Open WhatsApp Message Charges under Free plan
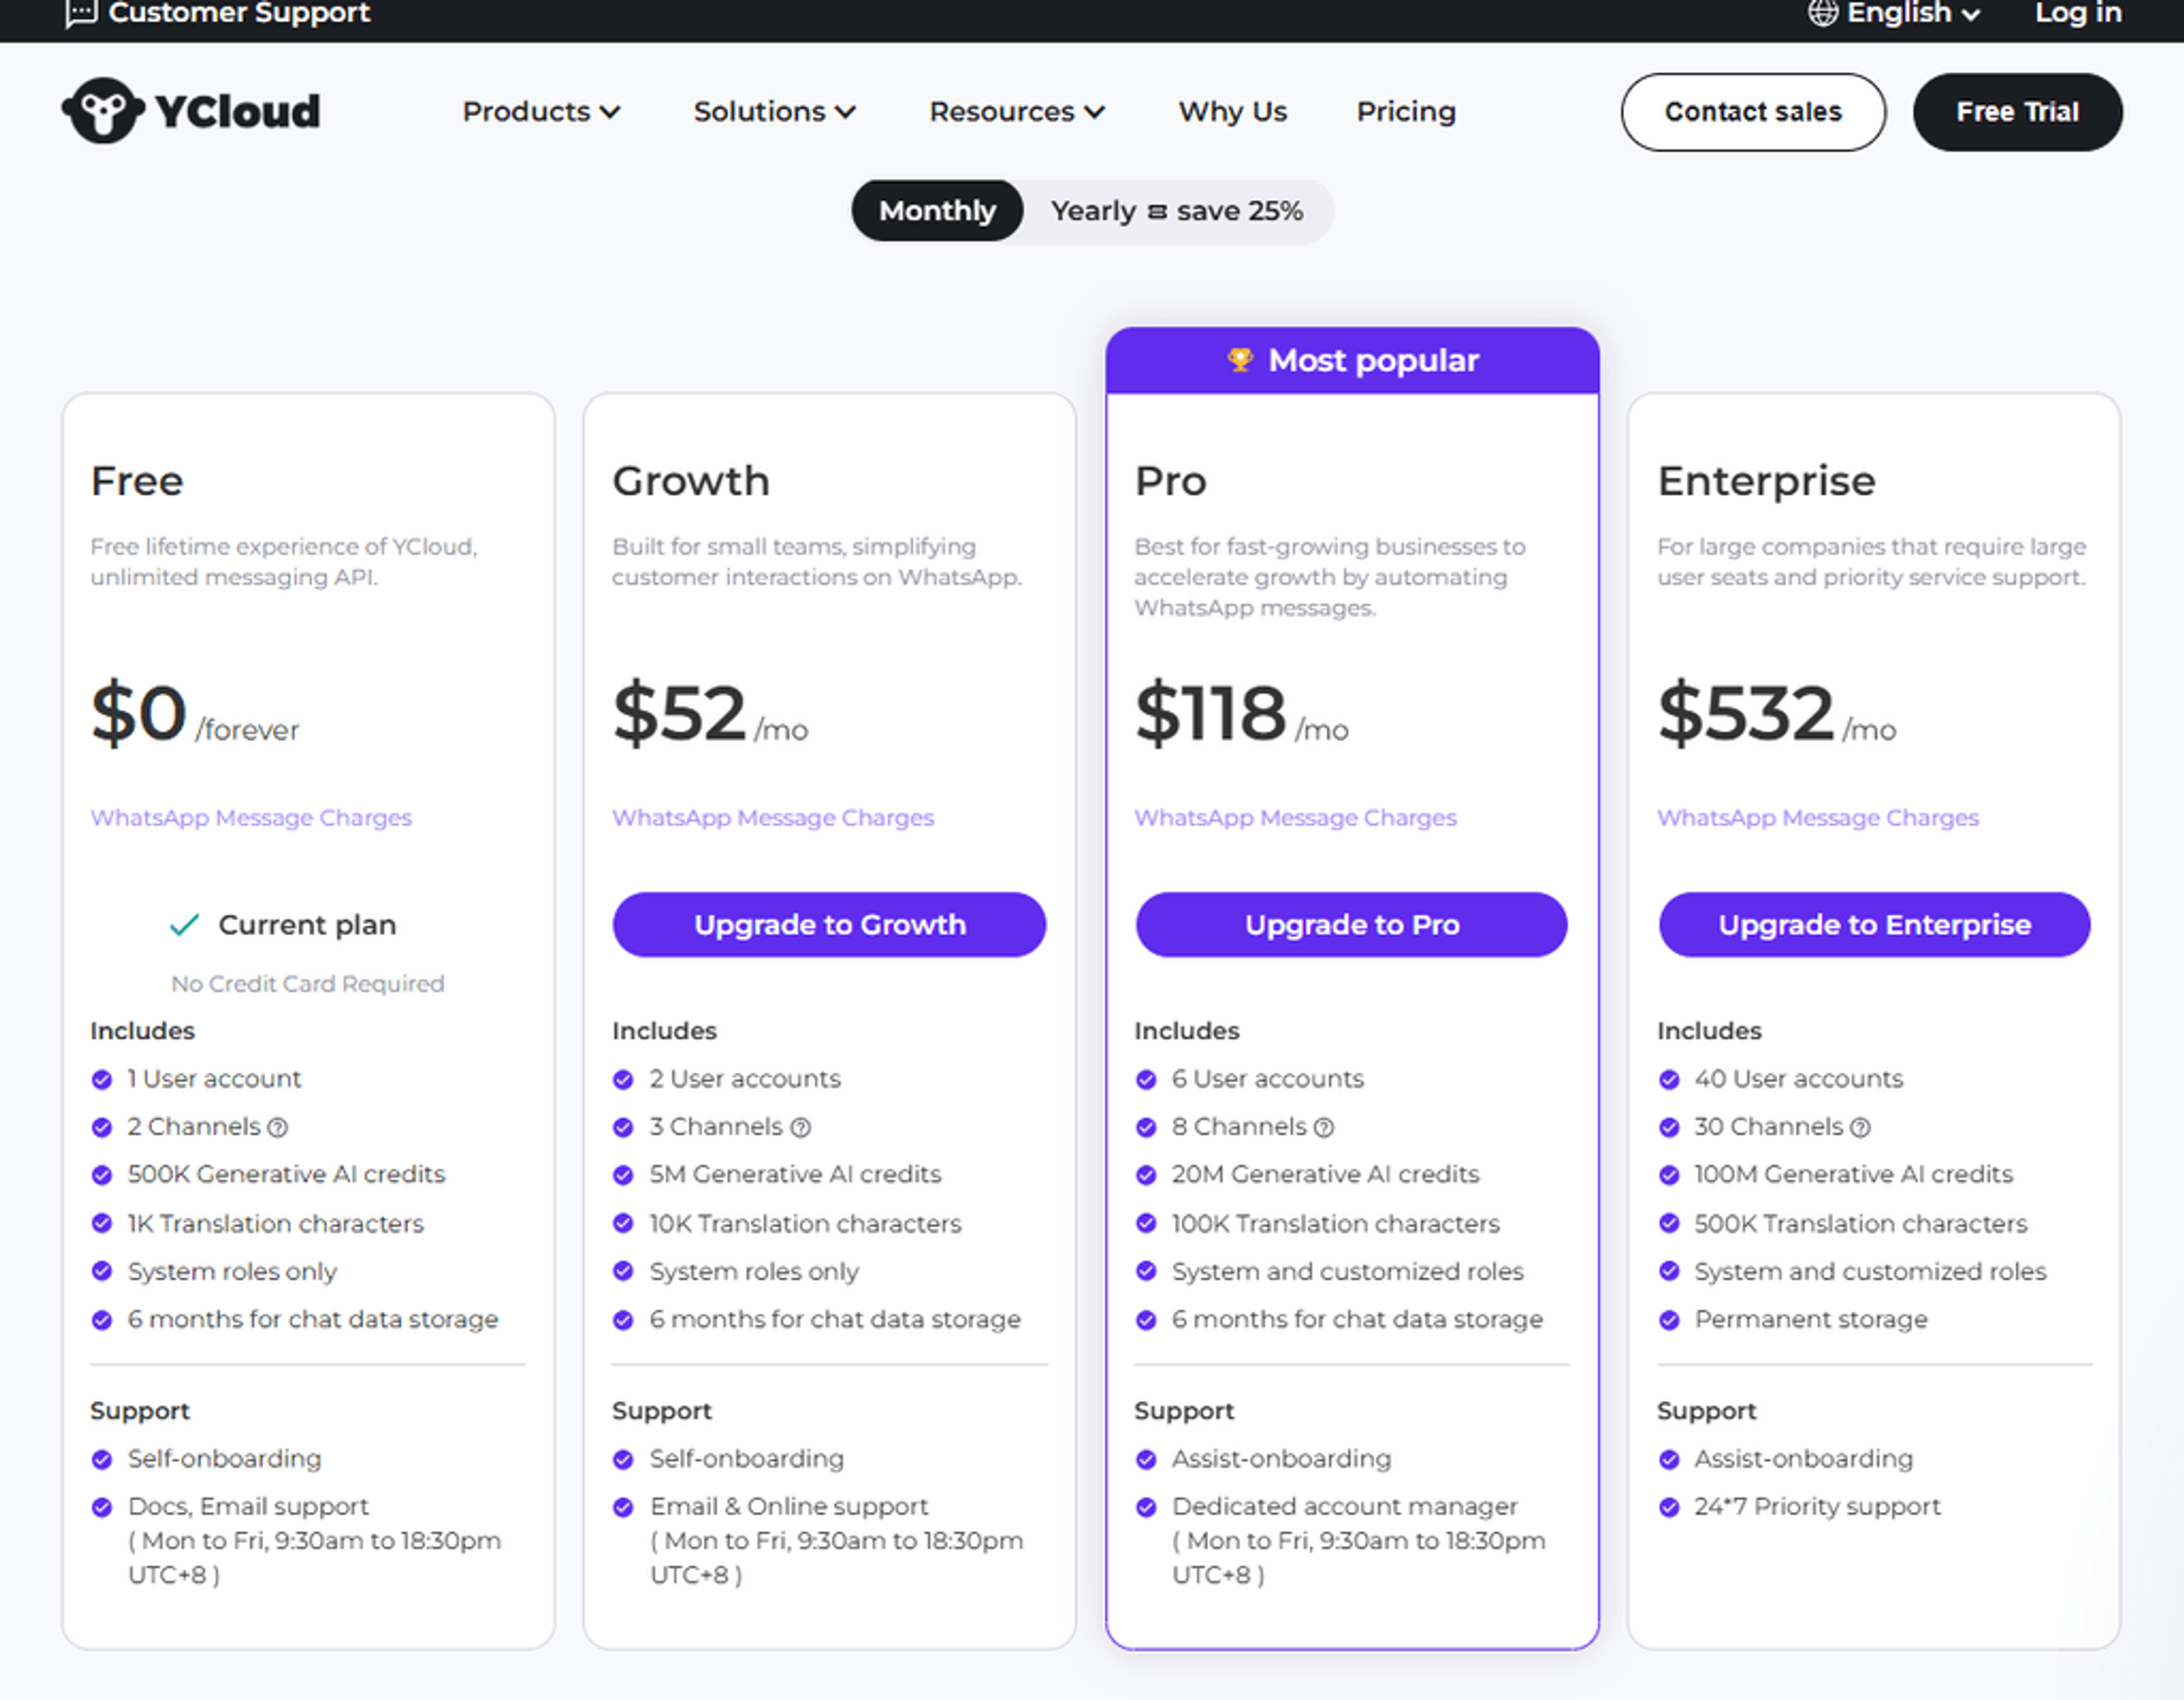 coord(251,818)
